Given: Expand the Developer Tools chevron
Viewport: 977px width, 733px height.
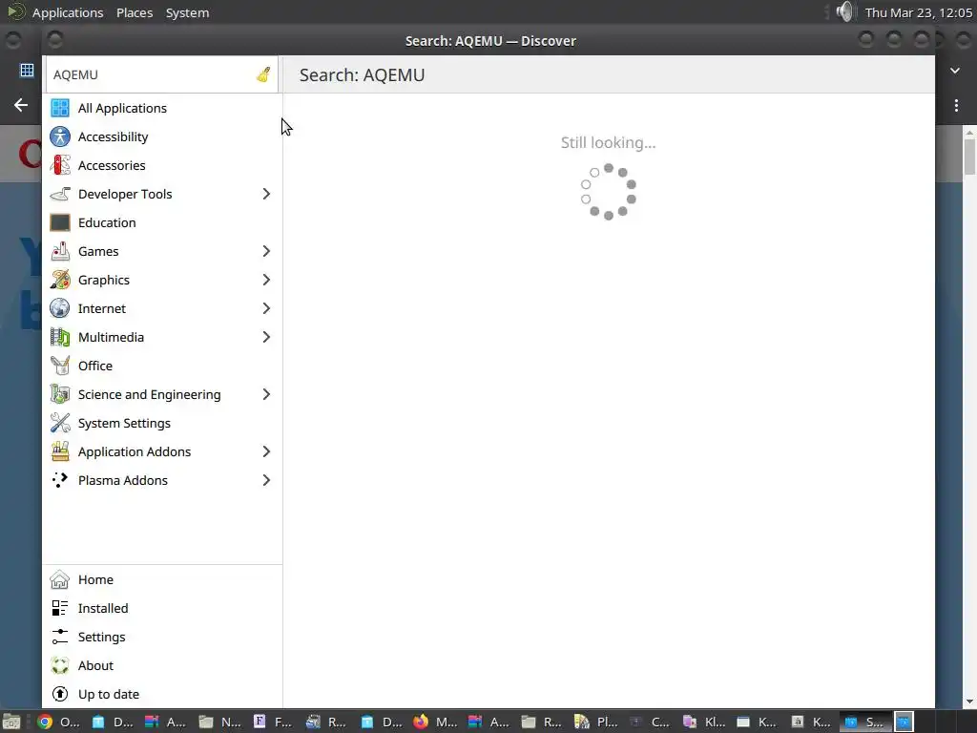Looking at the screenshot, I should [x=266, y=194].
